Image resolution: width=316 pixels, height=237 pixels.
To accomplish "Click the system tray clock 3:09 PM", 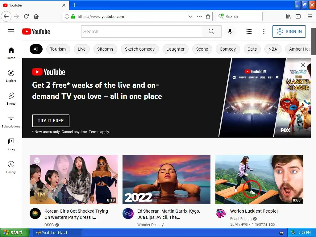I will click(x=305, y=232).
